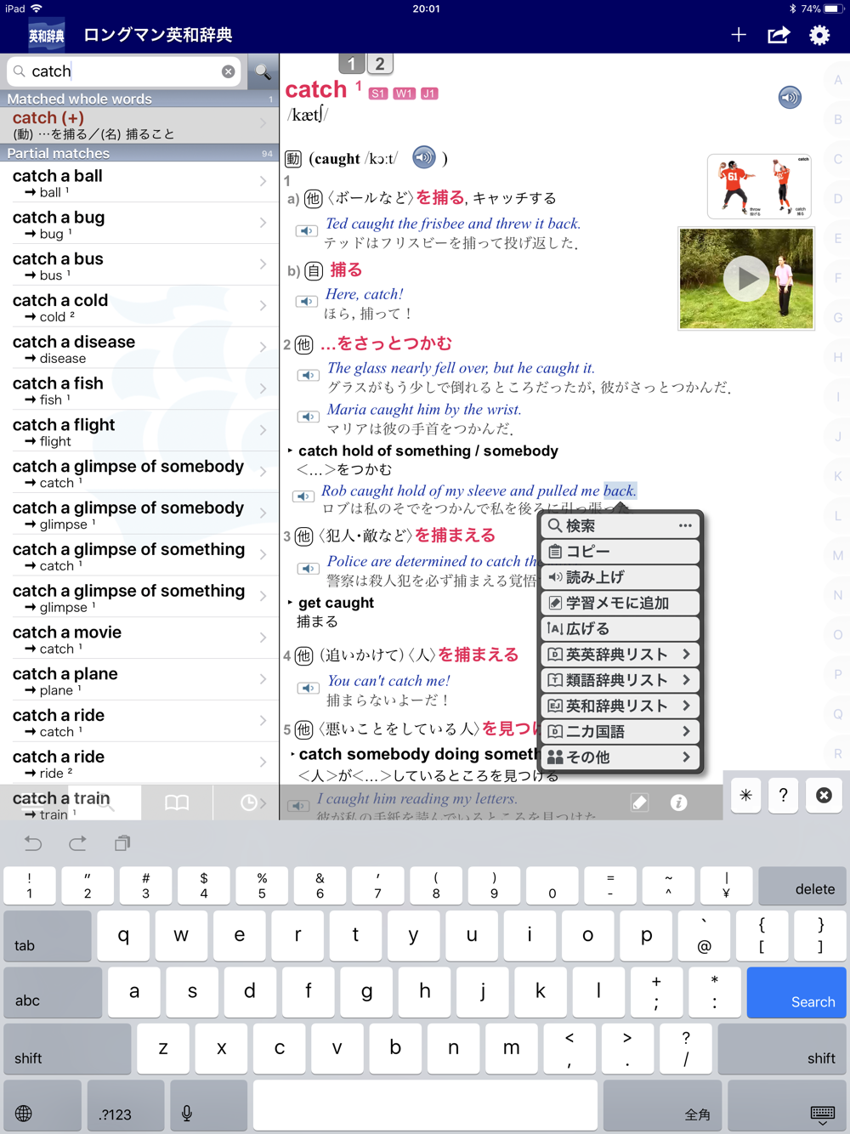Image resolution: width=850 pixels, height=1134 pixels.
Task: Tap the redo arrow above keyboard
Action: [x=77, y=843]
